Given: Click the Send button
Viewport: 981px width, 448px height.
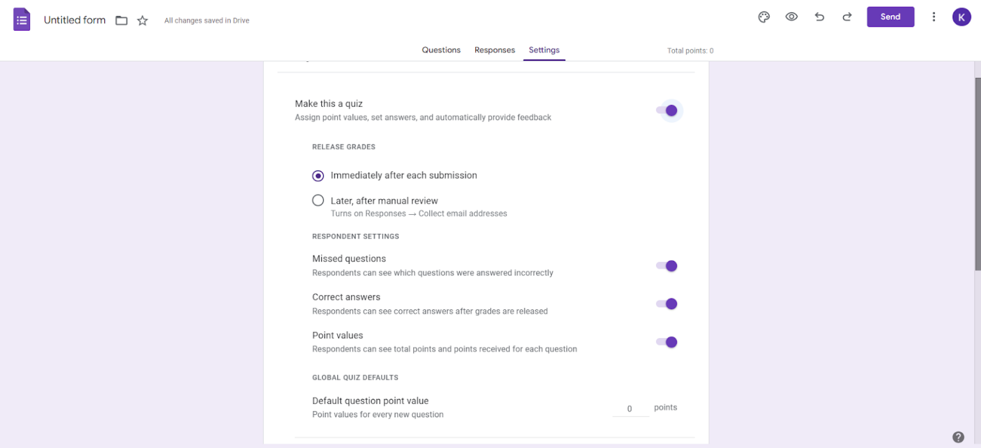Looking at the screenshot, I should pyautogui.click(x=890, y=17).
